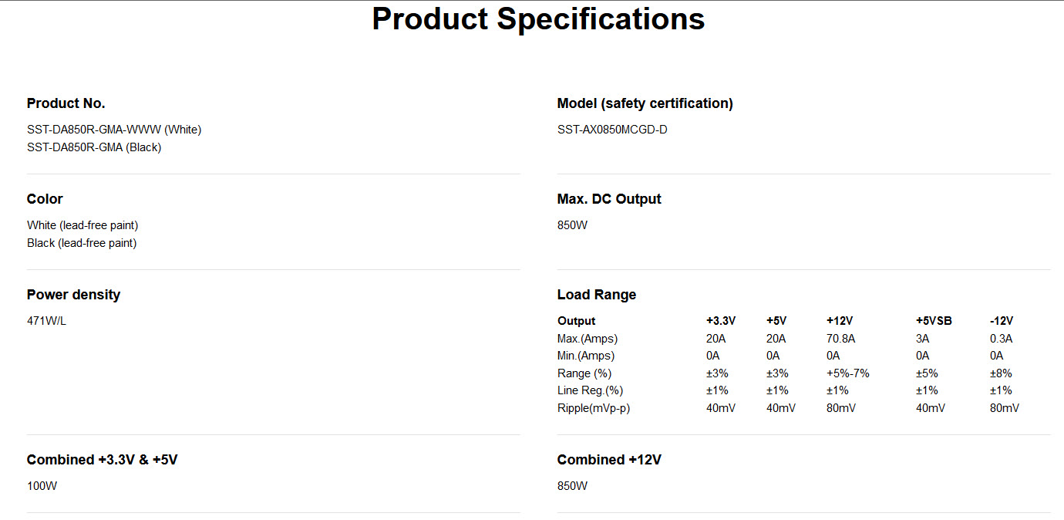Select the 471W/L power density value

46,321
